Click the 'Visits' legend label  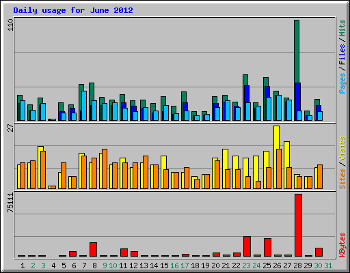pyautogui.click(x=342, y=148)
